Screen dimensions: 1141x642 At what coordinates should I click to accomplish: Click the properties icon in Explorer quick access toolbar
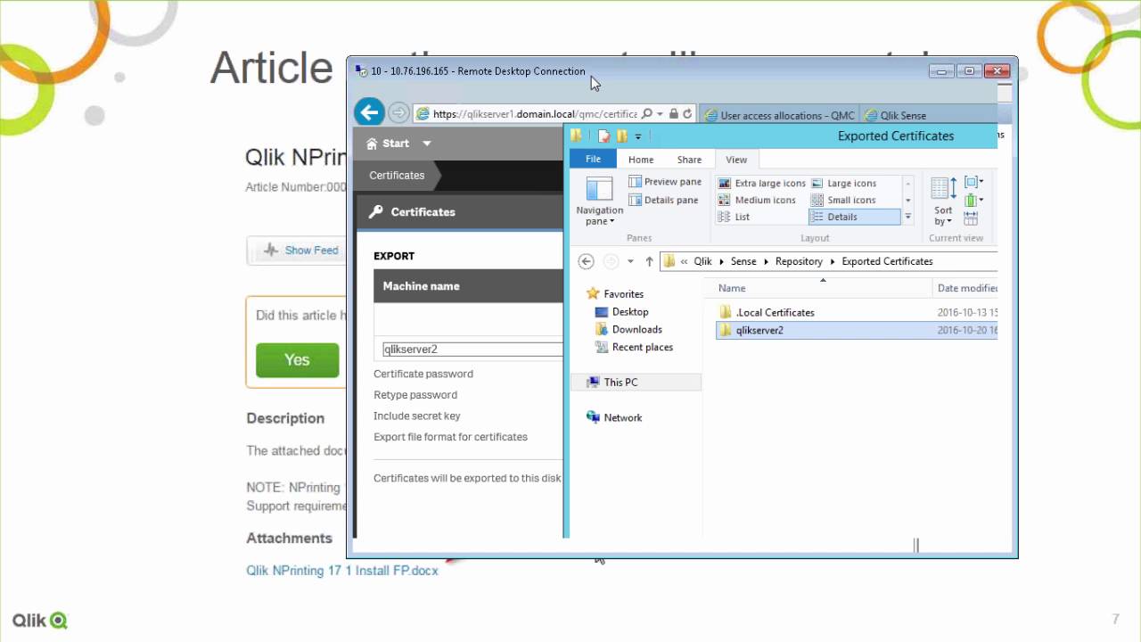tap(603, 136)
